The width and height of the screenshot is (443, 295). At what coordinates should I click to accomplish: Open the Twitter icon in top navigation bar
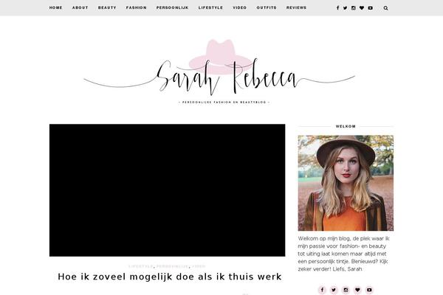click(x=346, y=8)
